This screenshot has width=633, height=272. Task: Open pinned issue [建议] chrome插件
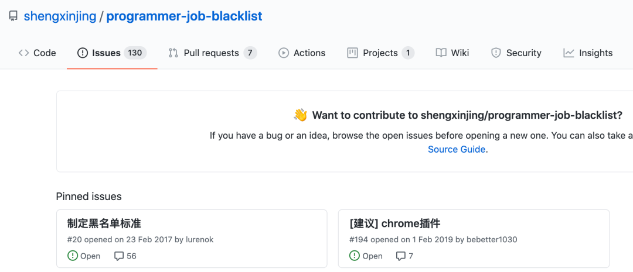pos(394,223)
